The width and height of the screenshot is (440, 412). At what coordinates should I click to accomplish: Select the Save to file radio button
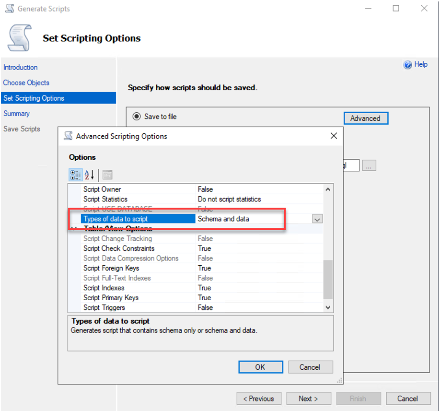[x=136, y=116]
